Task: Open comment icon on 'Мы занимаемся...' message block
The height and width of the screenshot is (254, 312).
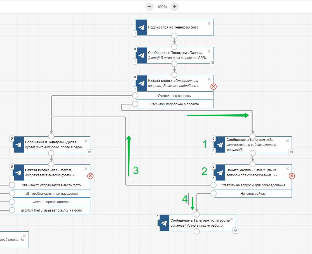Action: tap(291, 152)
